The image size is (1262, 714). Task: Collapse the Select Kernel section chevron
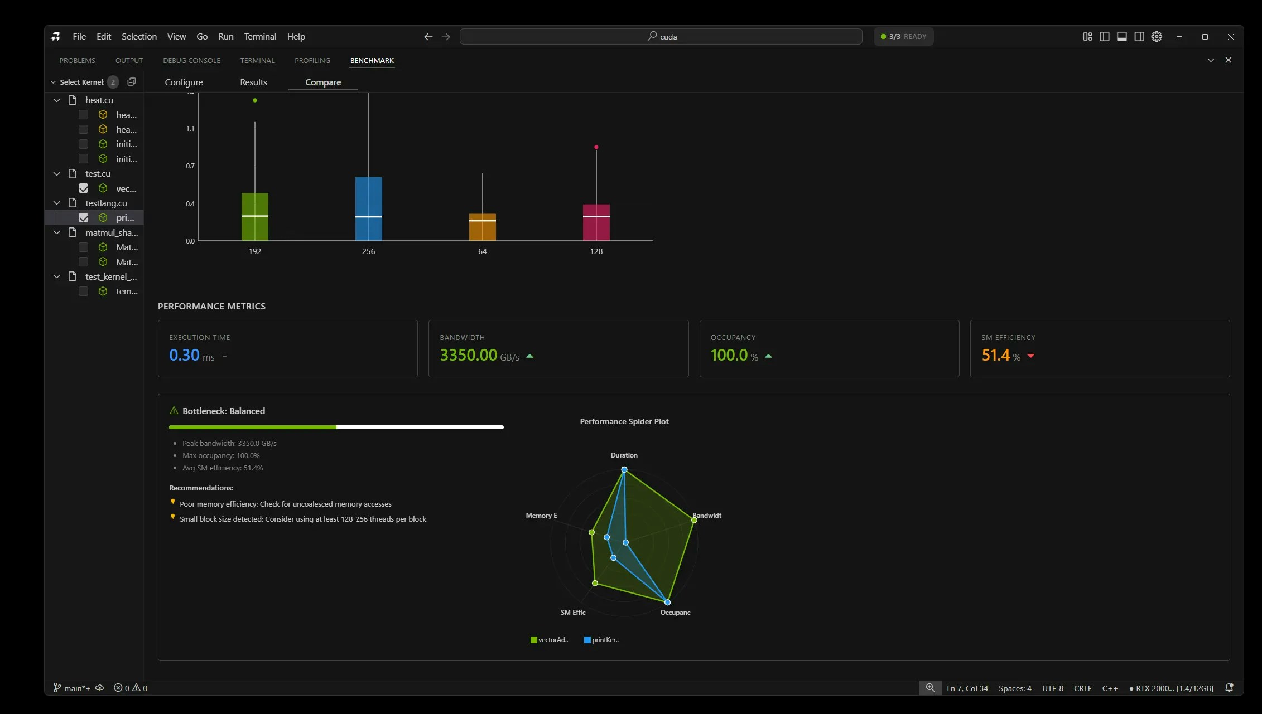[54, 82]
